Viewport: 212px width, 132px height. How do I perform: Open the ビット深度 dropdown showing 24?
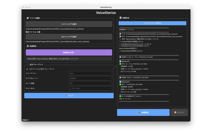tap(91, 83)
